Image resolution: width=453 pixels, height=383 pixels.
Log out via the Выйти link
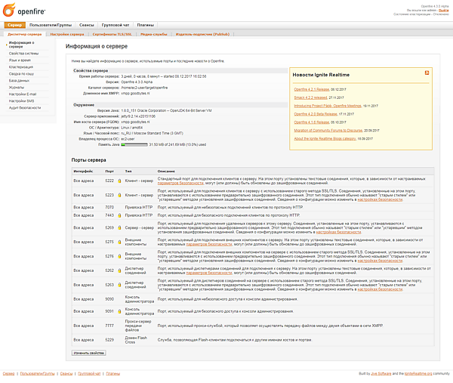(444, 10)
